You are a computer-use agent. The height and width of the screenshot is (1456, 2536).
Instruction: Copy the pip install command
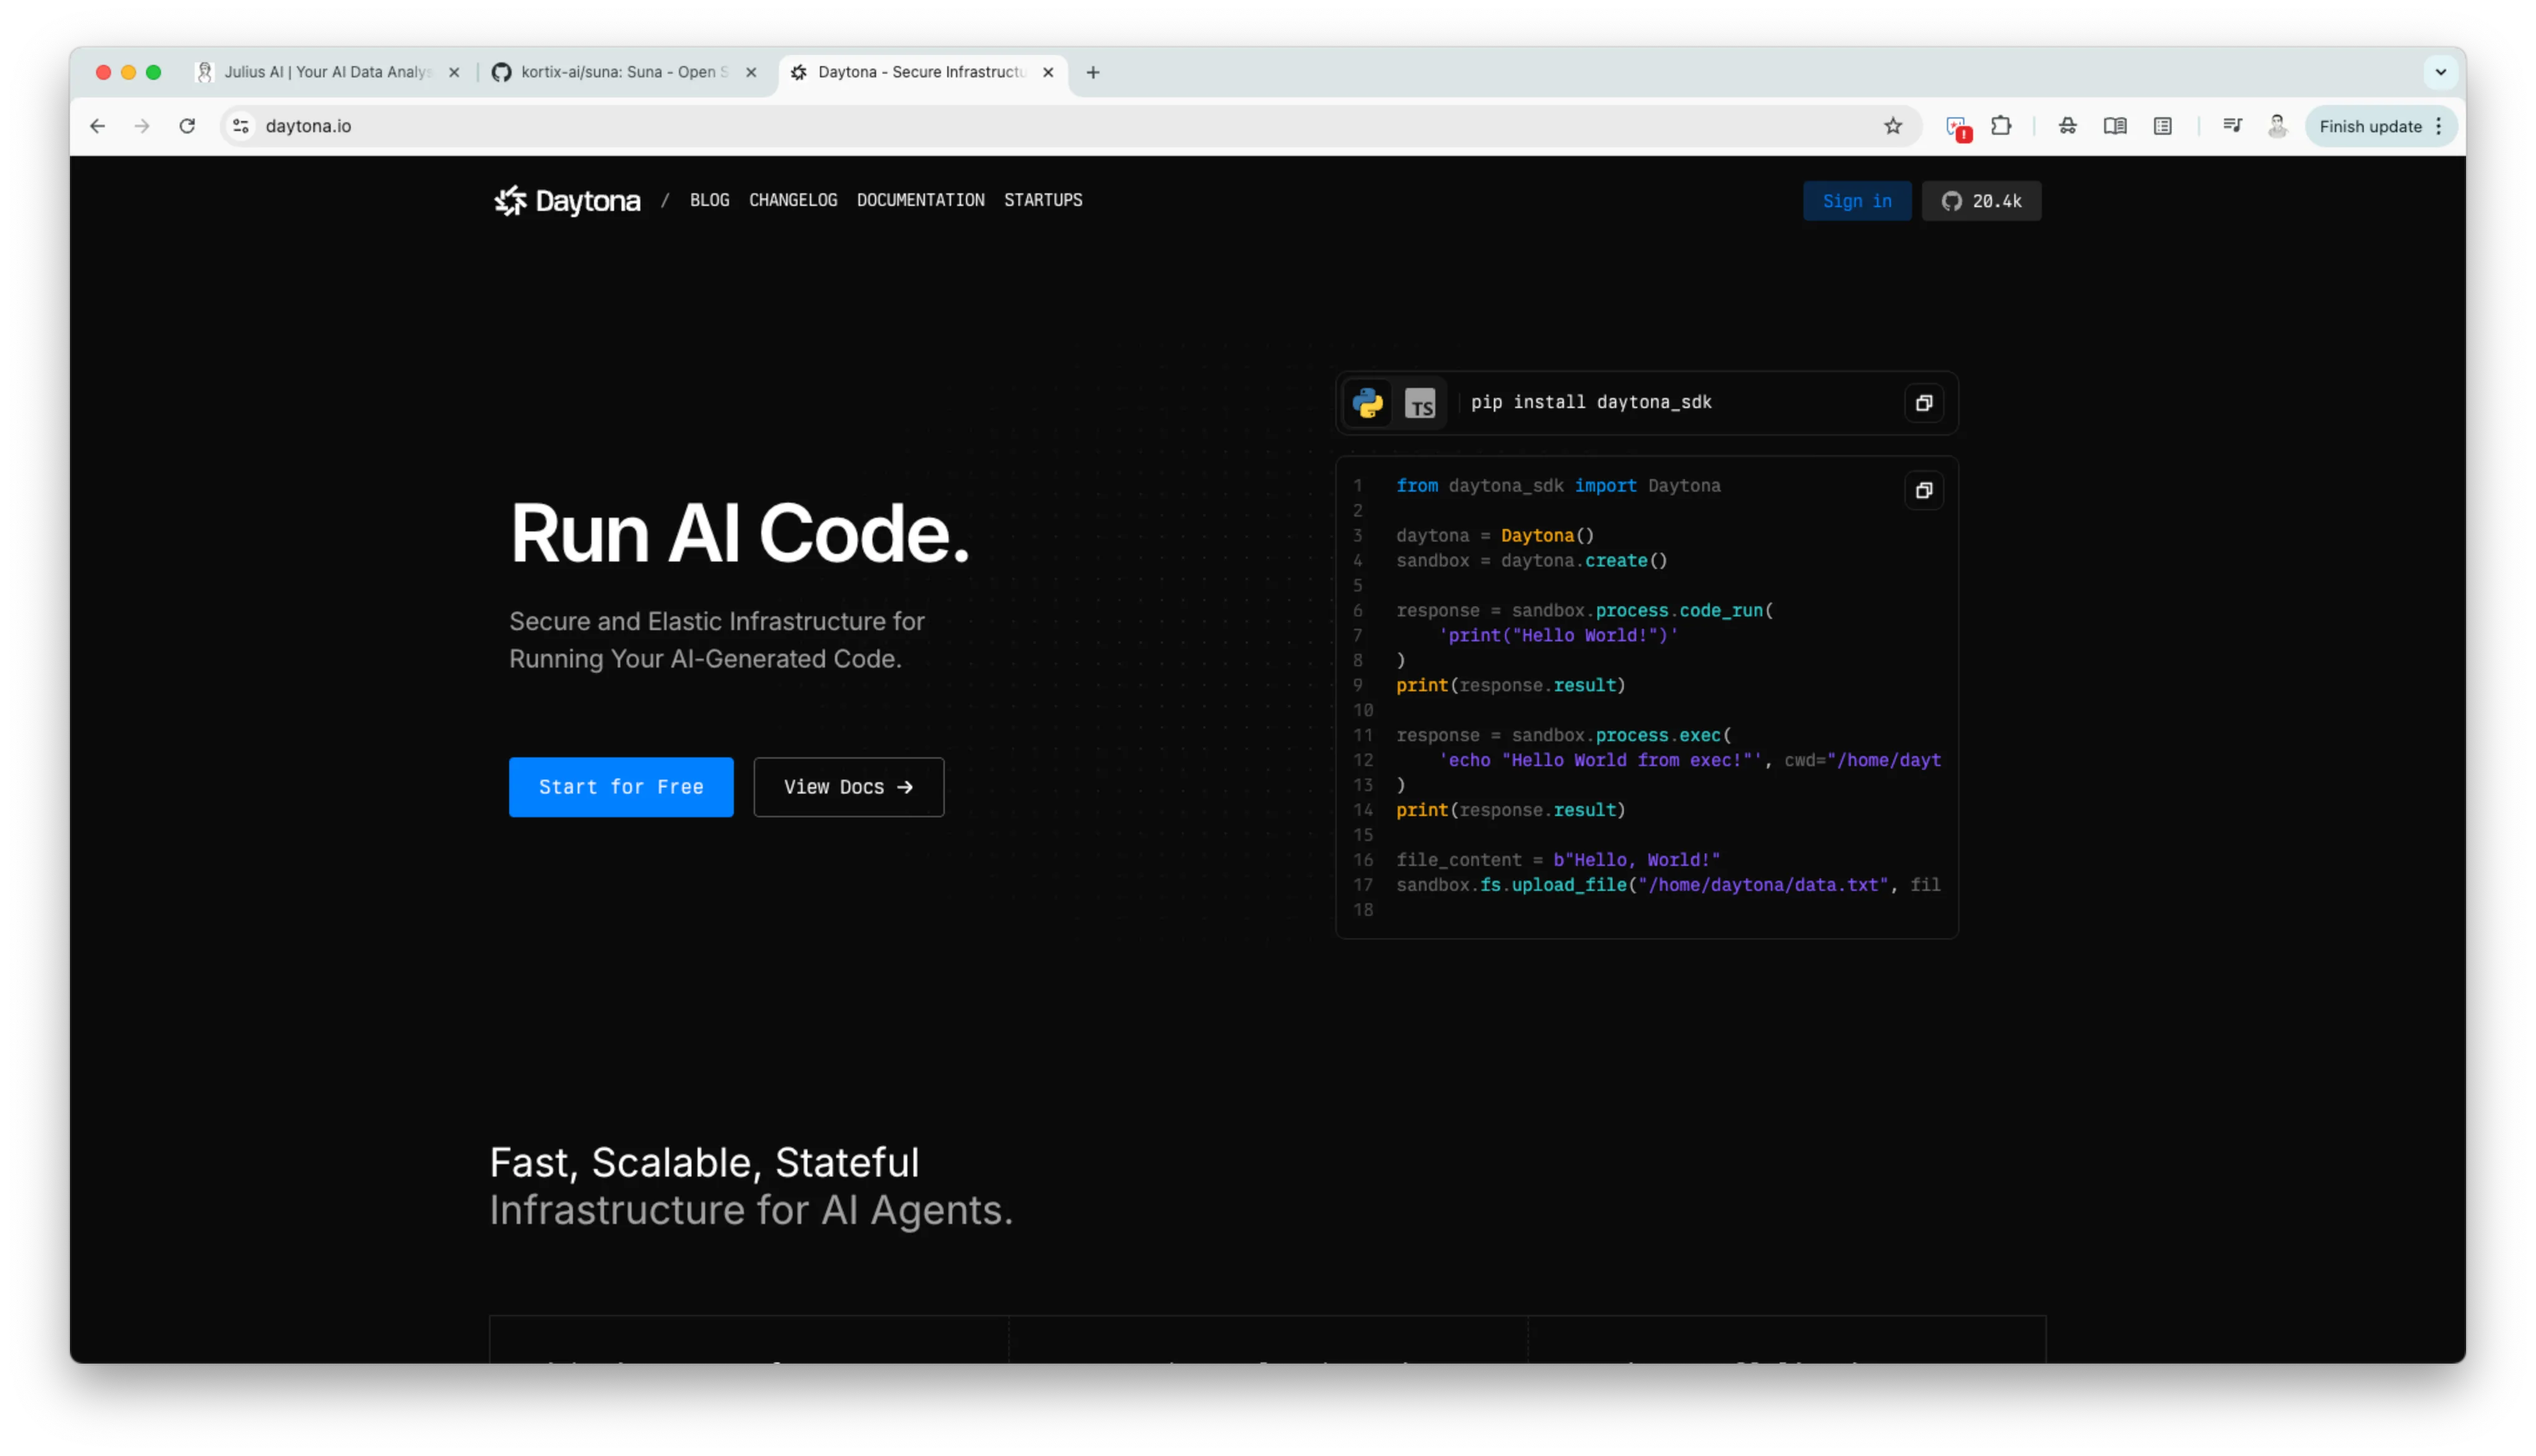(1923, 403)
